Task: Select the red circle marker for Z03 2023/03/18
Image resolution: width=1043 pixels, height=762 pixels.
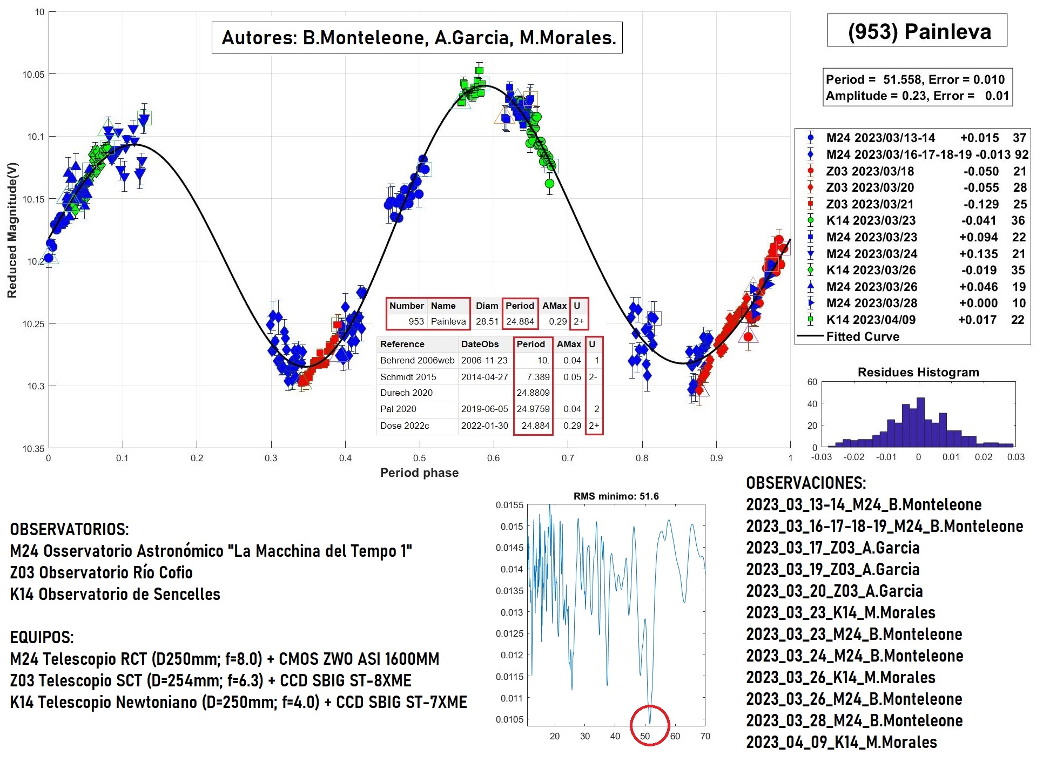Action: 810,171
